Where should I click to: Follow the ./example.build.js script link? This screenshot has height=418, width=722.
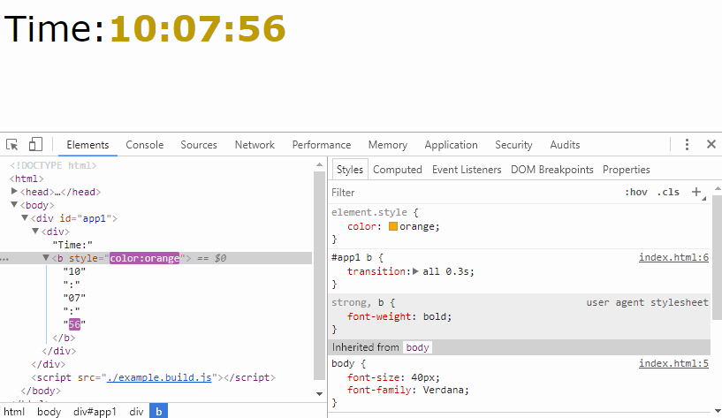coord(159,377)
